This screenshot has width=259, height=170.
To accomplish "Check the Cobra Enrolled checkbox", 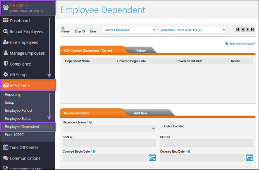I will 161,126.
